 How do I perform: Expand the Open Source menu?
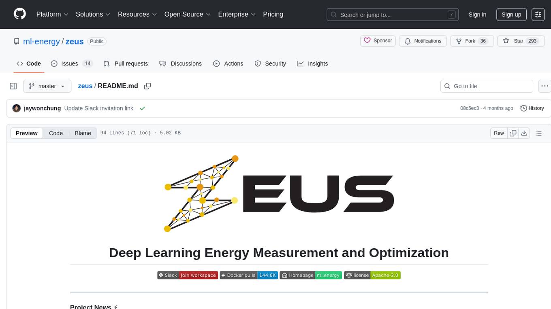click(x=187, y=14)
